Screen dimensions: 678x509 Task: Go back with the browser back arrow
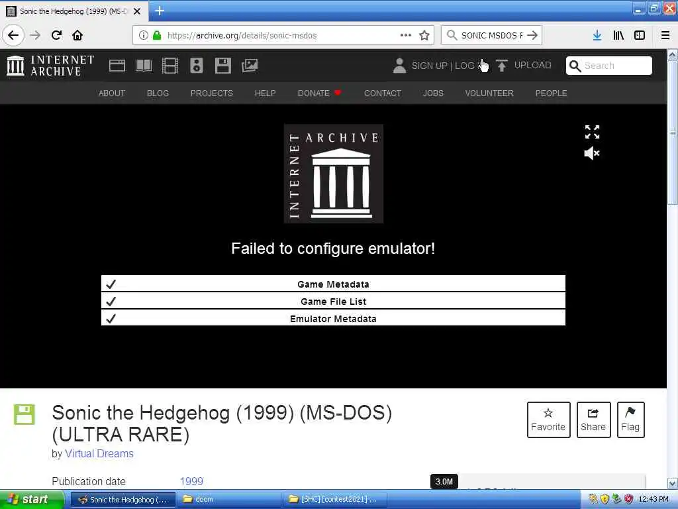(13, 35)
